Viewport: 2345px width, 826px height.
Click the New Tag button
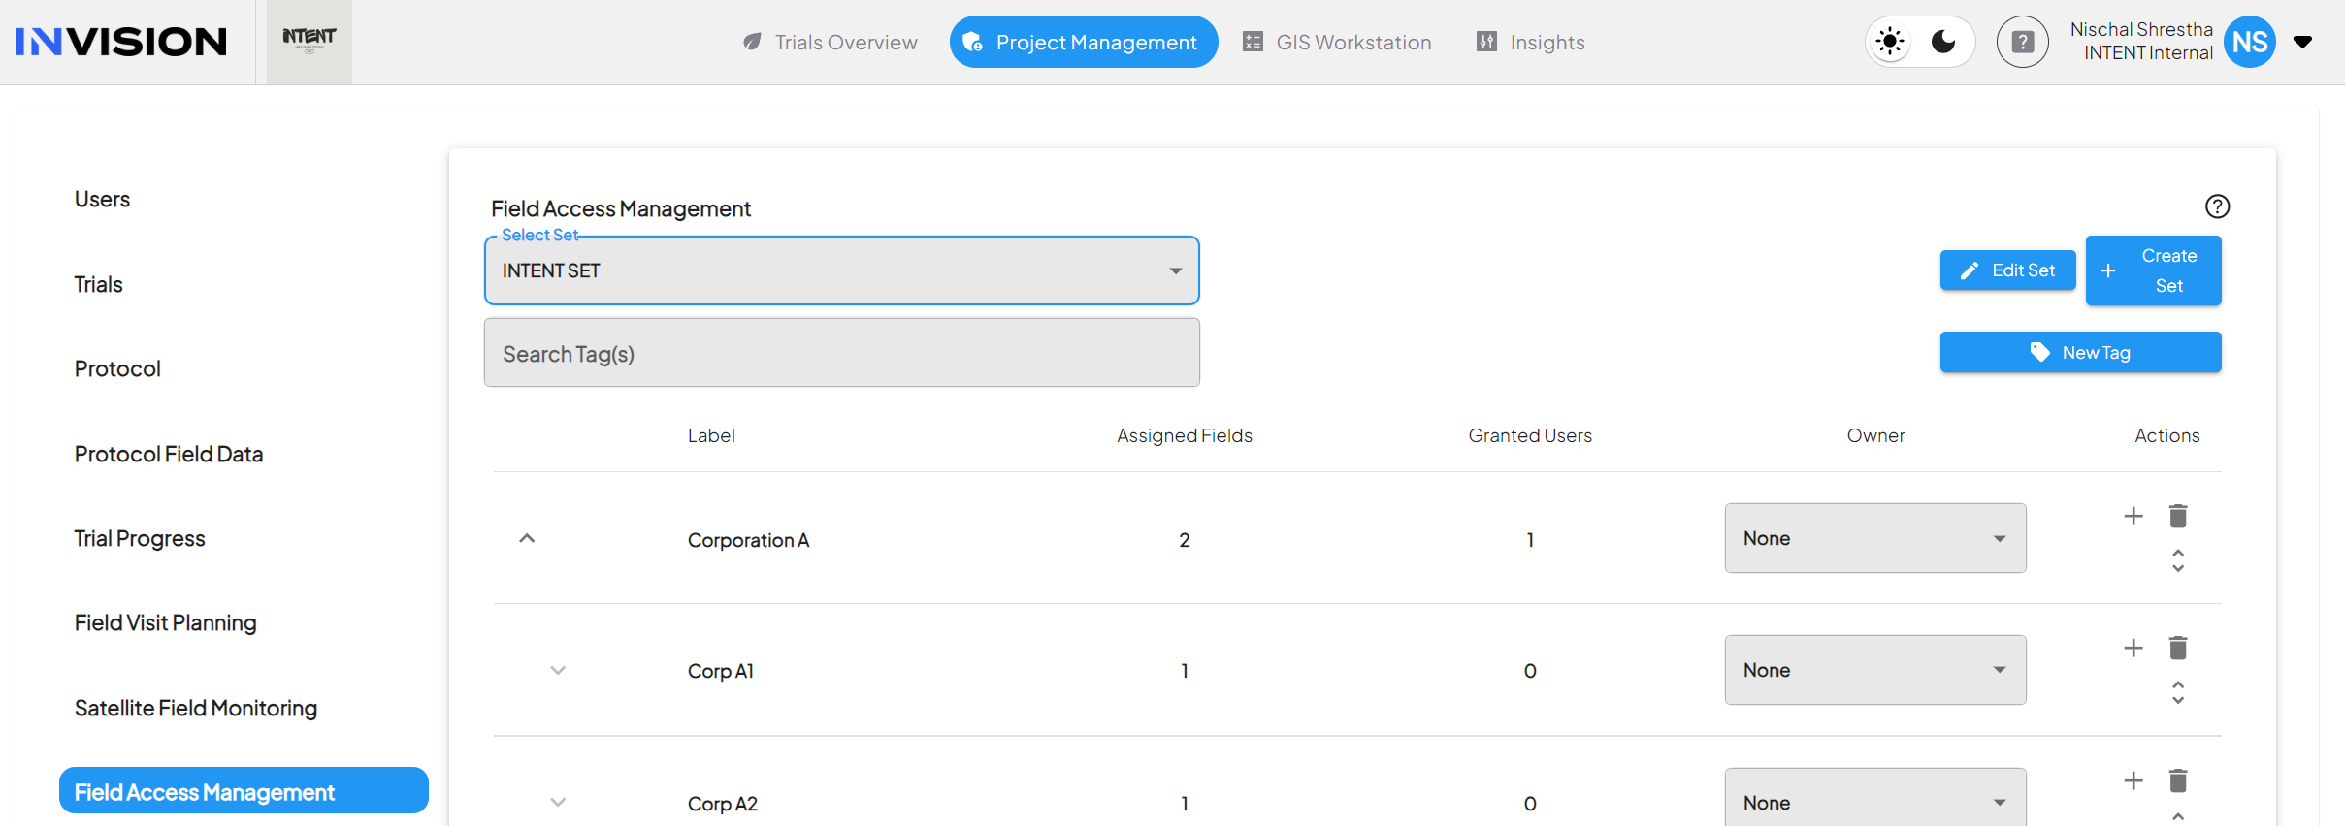pos(2080,352)
